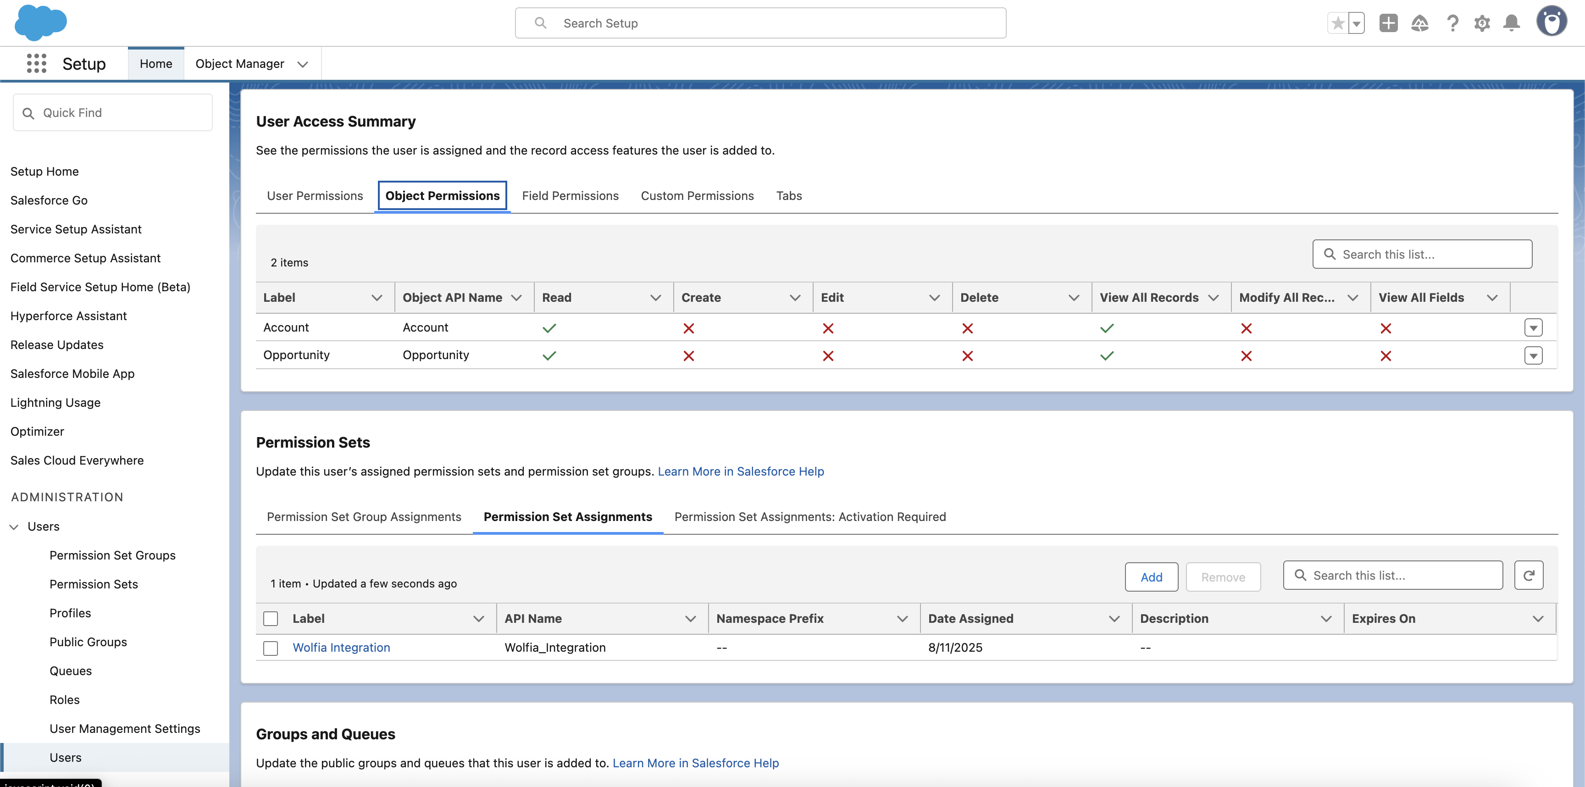Refresh the permission set assignments list
Screen dimensions: 1585x787
[x=1529, y=575]
